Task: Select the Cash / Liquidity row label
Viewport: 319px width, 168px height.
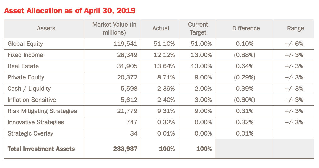Action: (29, 89)
